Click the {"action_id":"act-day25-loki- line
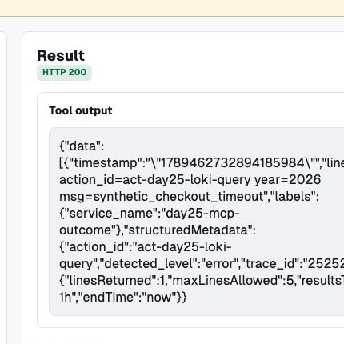The height and width of the screenshot is (344, 344). [146, 247]
